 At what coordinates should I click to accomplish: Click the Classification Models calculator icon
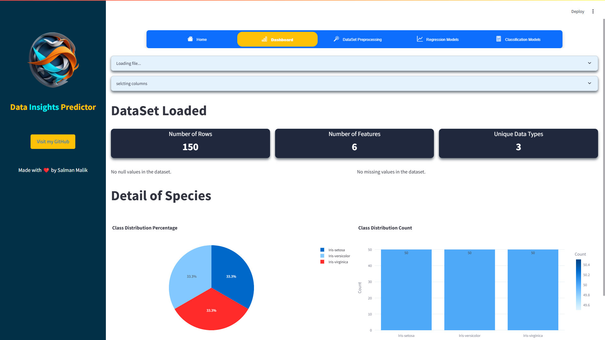pyautogui.click(x=498, y=39)
